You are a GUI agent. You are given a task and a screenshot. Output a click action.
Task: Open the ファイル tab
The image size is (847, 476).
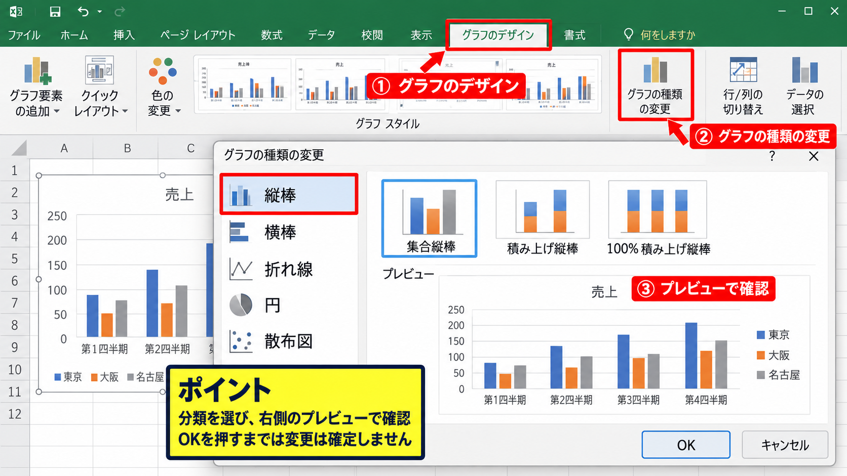24,35
